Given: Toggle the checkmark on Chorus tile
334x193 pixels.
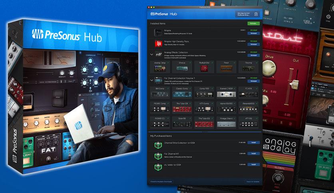Looking at the screenshot, I should click(x=190, y=63).
